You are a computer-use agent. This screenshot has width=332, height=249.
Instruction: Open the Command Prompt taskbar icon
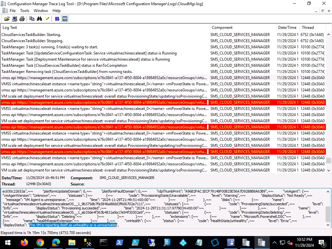[x=103, y=243]
